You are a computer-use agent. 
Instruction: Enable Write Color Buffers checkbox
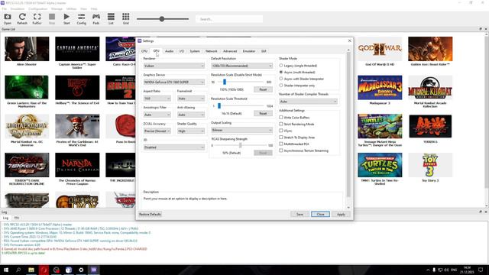click(x=281, y=117)
